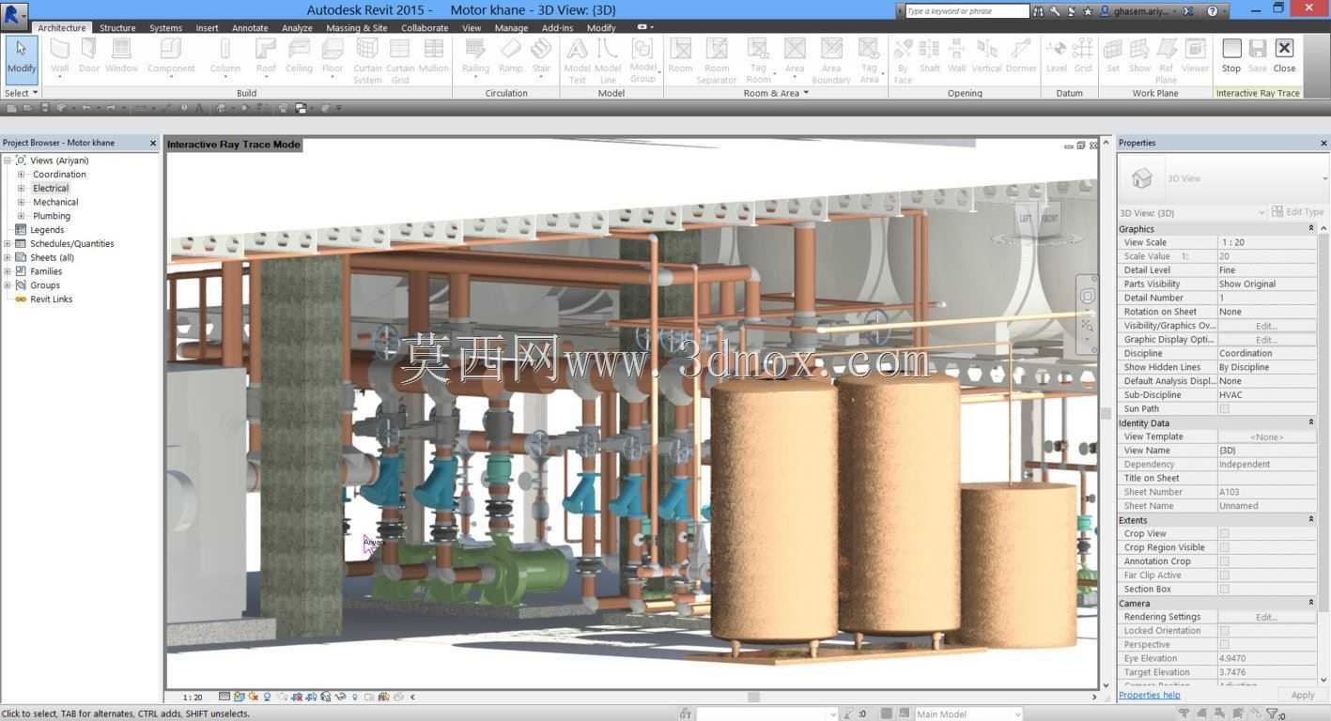Toggle the Perspective checkbox

[1224, 645]
